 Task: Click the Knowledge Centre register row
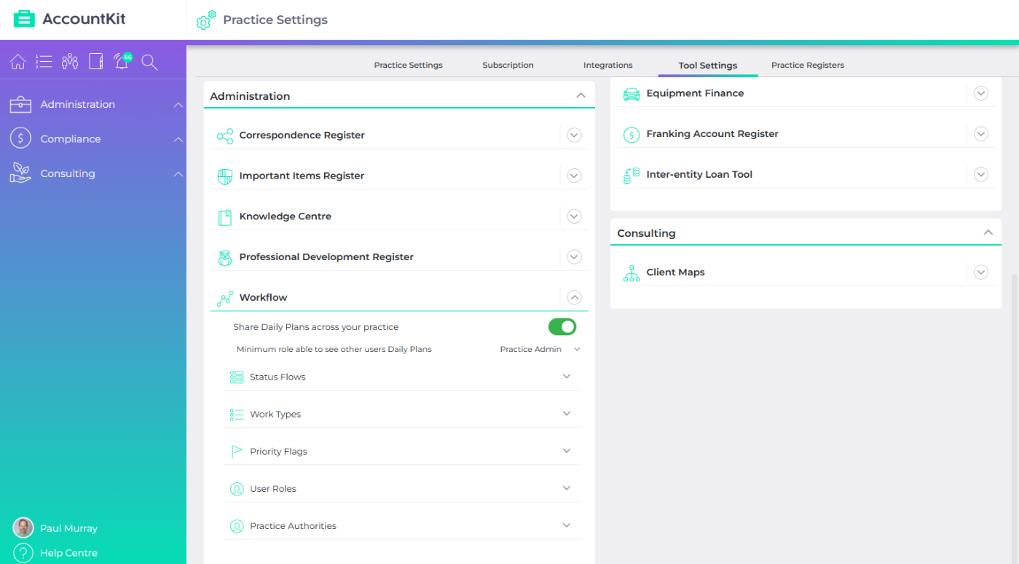coord(286,216)
